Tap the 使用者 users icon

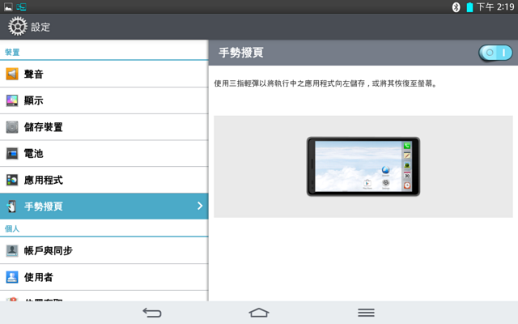(x=12, y=277)
